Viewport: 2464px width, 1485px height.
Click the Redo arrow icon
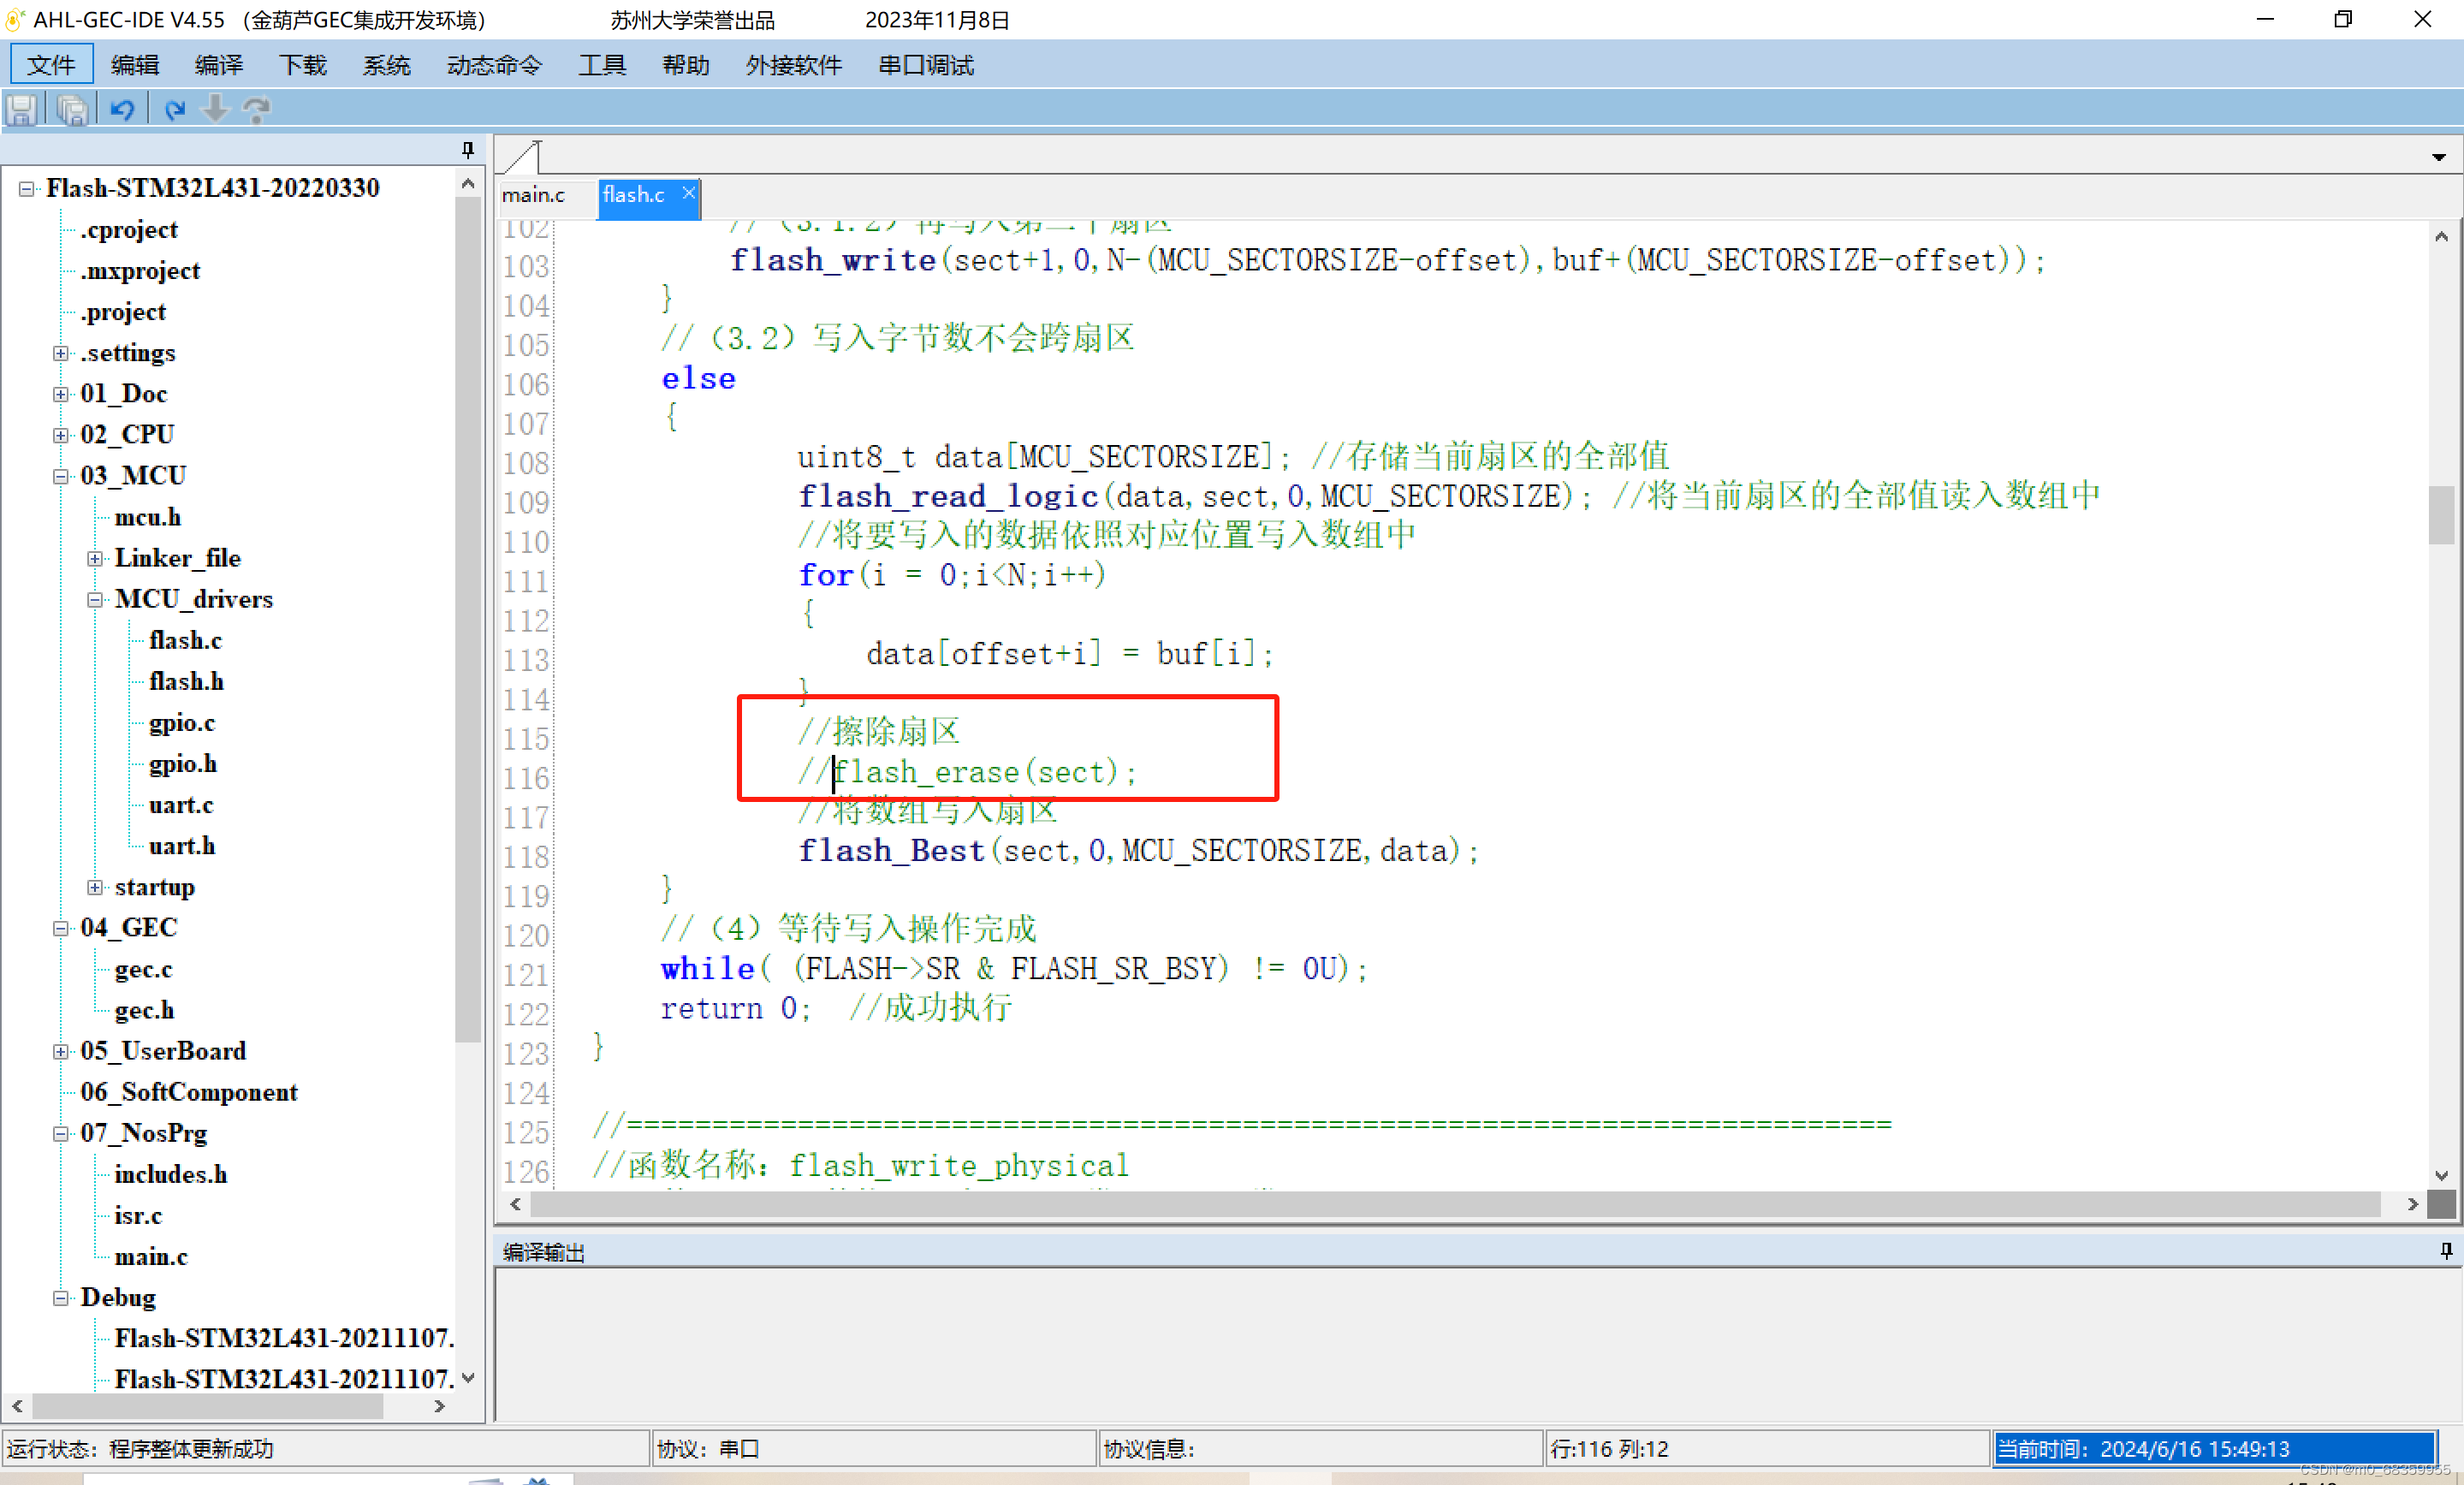pos(174,109)
